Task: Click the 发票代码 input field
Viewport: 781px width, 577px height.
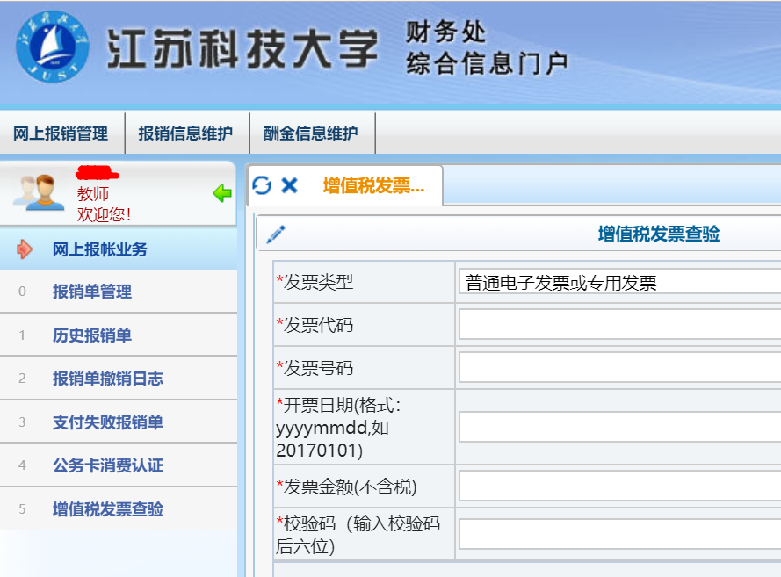Action: [x=618, y=325]
